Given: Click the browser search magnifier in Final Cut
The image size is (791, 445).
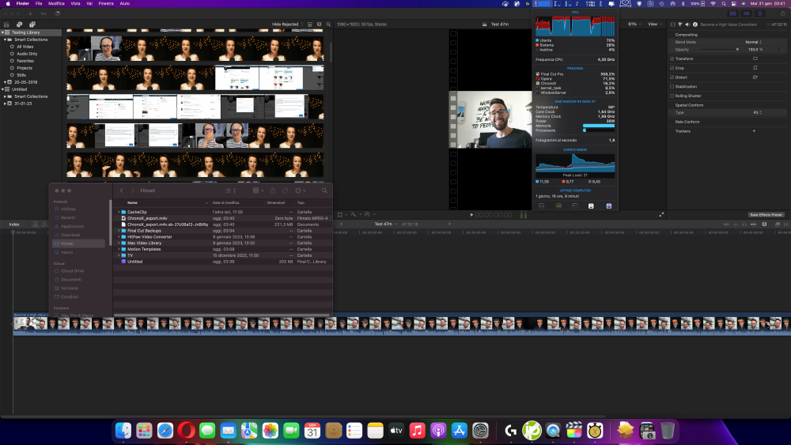Looking at the screenshot, I should pyautogui.click(x=328, y=25).
